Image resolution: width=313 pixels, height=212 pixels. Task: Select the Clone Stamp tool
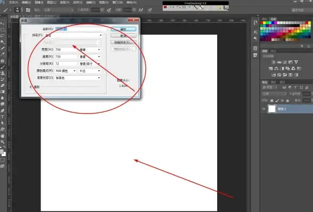pyautogui.click(x=2, y=74)
